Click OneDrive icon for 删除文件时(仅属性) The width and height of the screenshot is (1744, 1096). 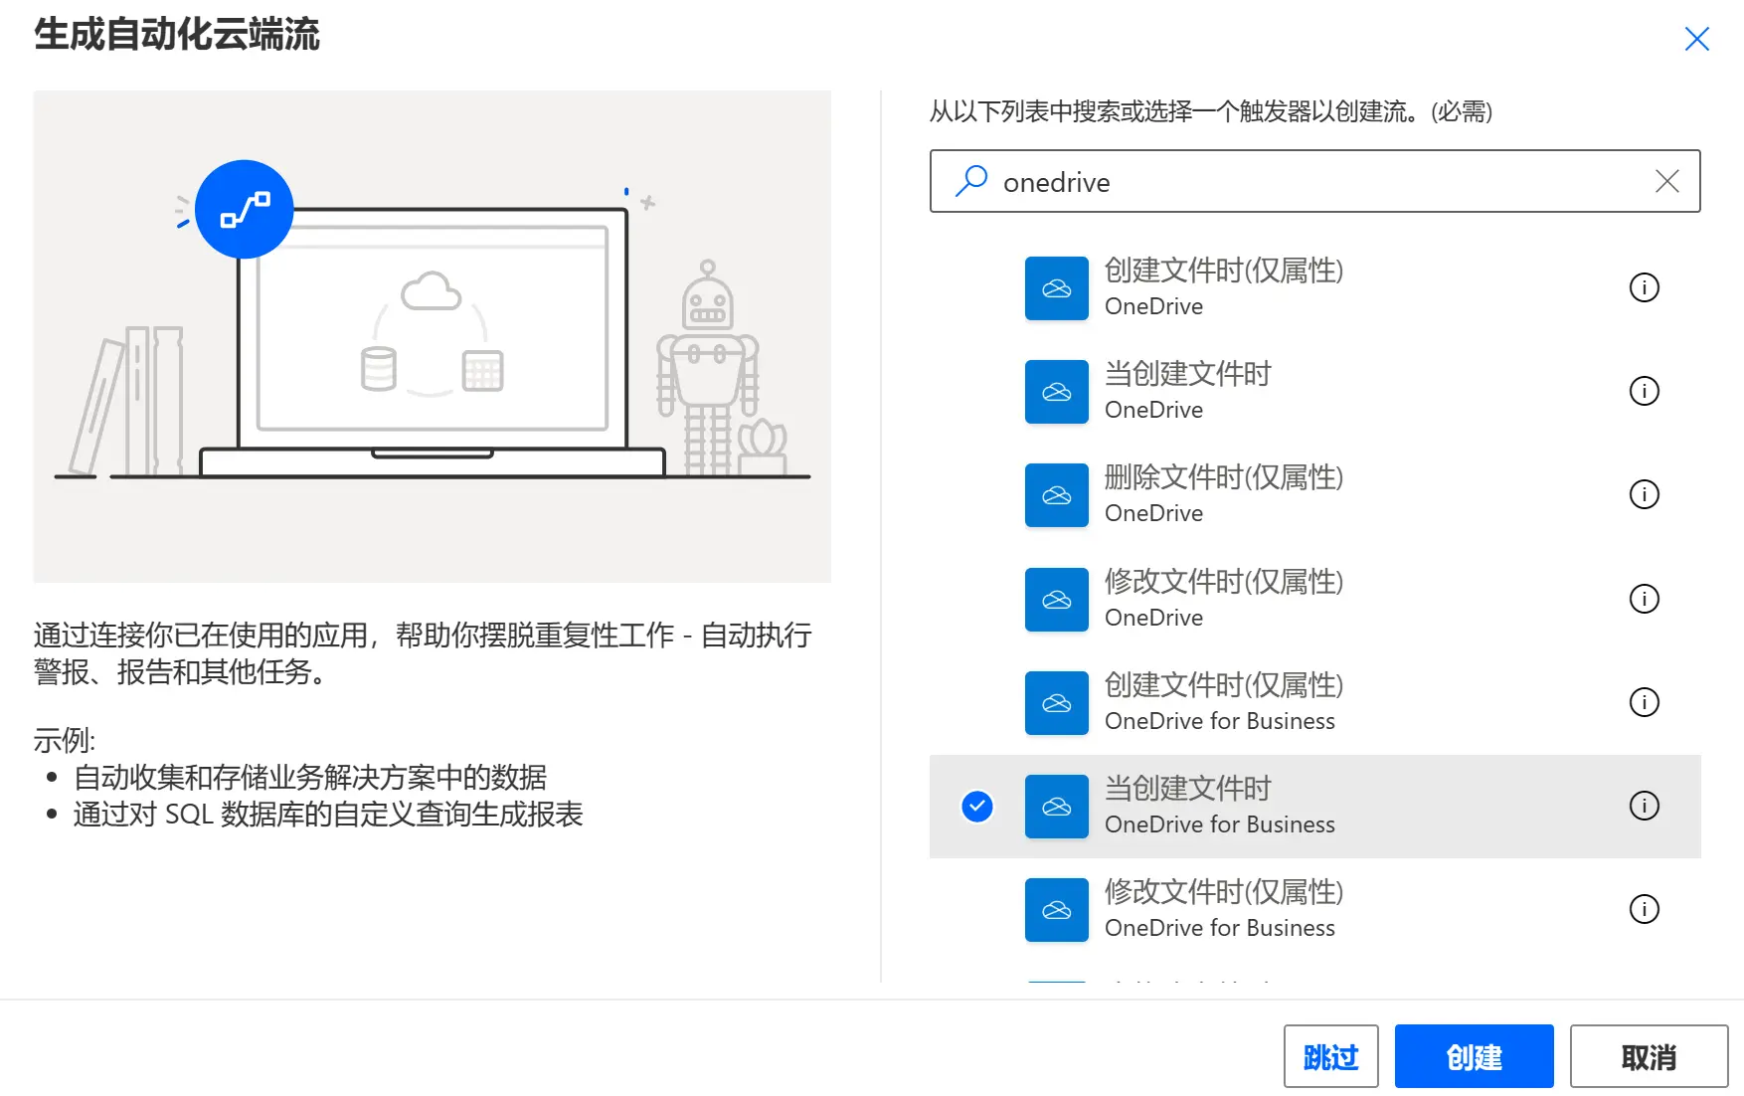(x=1057, y=495)
